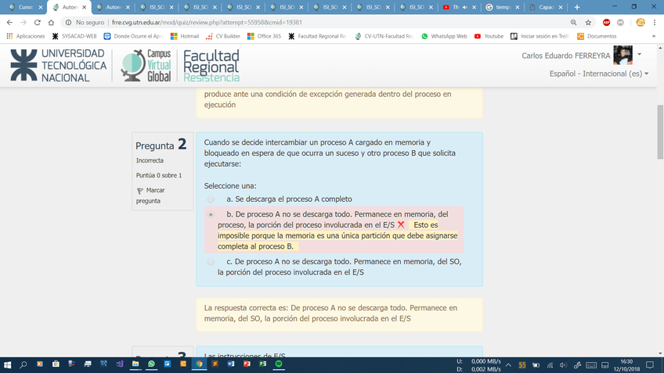Viewport: 664px width, 373px height.
Task: Expand the user menu arrow beside profile photo
Action: [640, 55]
